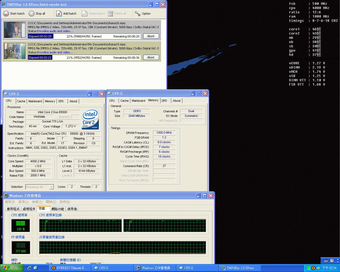Switch to 應用程式 tab in Task Manager

[x=13, y=209]
